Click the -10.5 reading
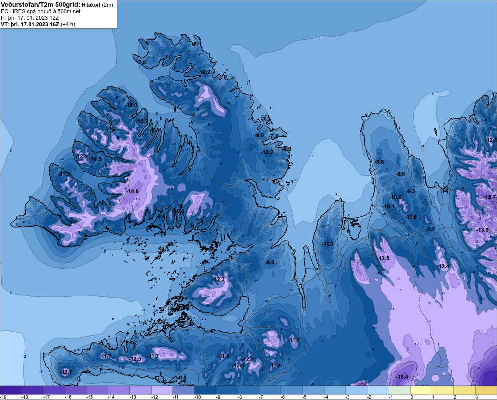This screenshot has width=497, height=400. click(x=95, y=159)
